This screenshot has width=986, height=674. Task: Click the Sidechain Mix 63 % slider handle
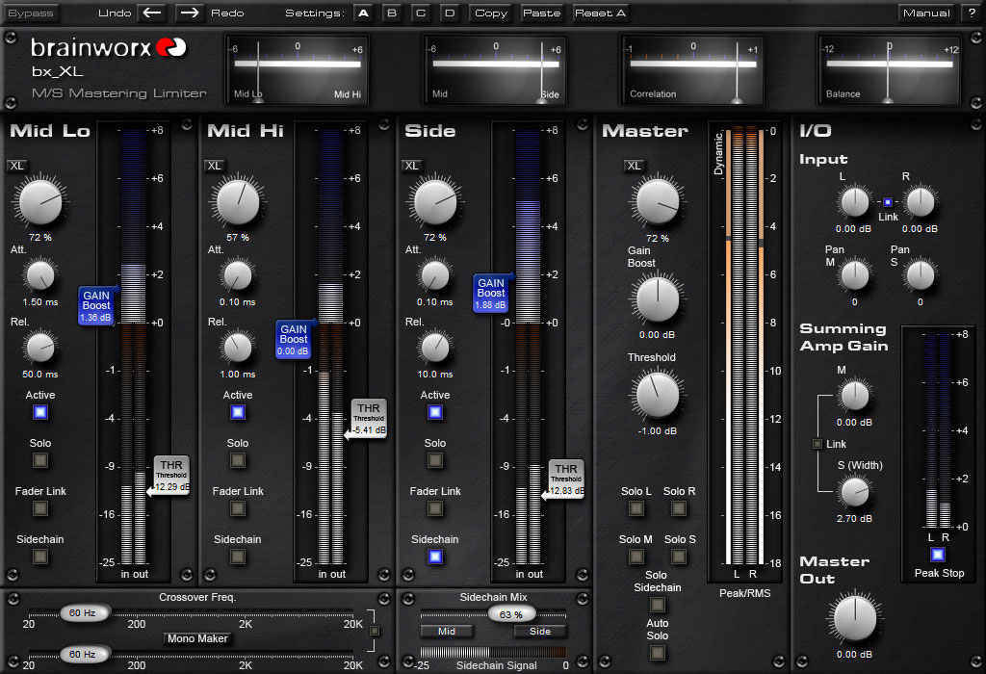point(512,614)
